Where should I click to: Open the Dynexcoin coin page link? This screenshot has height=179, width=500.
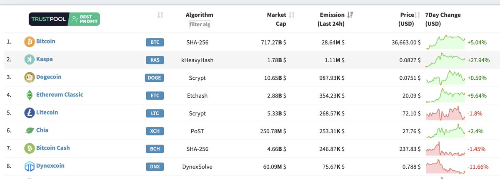click(x=50, y=166)
